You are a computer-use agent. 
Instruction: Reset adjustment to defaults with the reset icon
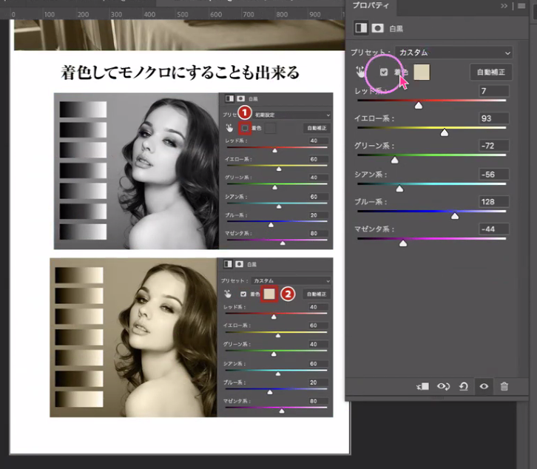click(464, 386)
